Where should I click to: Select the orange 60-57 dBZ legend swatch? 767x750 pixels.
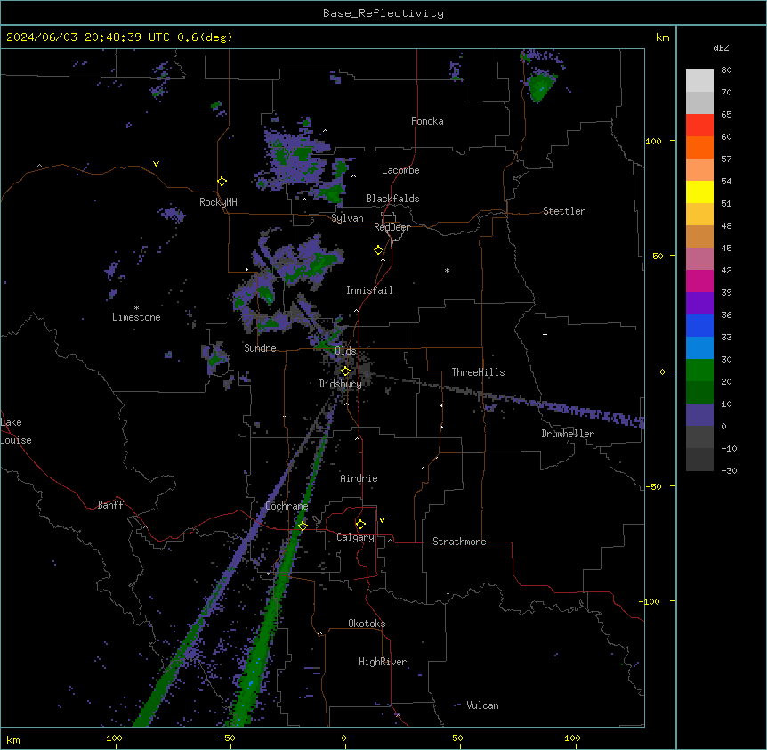point(699,147)
